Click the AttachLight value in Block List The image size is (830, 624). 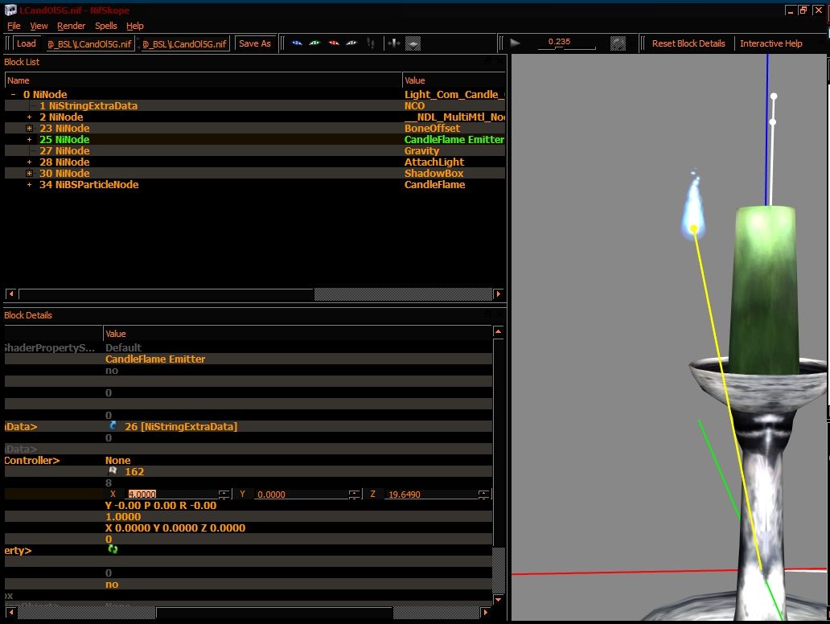tap(434, 162)
